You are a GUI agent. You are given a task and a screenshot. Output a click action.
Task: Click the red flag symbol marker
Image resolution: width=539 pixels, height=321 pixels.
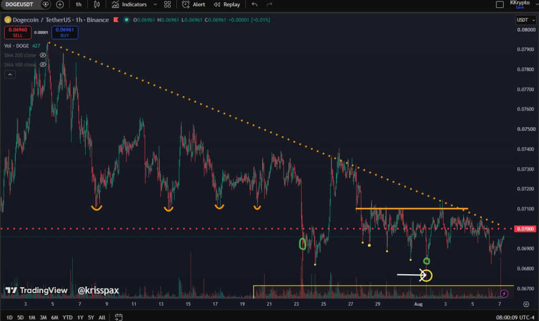point(116,19)
